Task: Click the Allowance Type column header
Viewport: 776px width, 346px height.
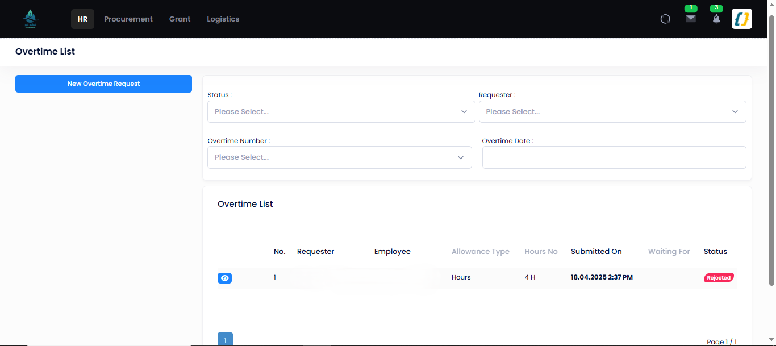Action: coord(481,251)
